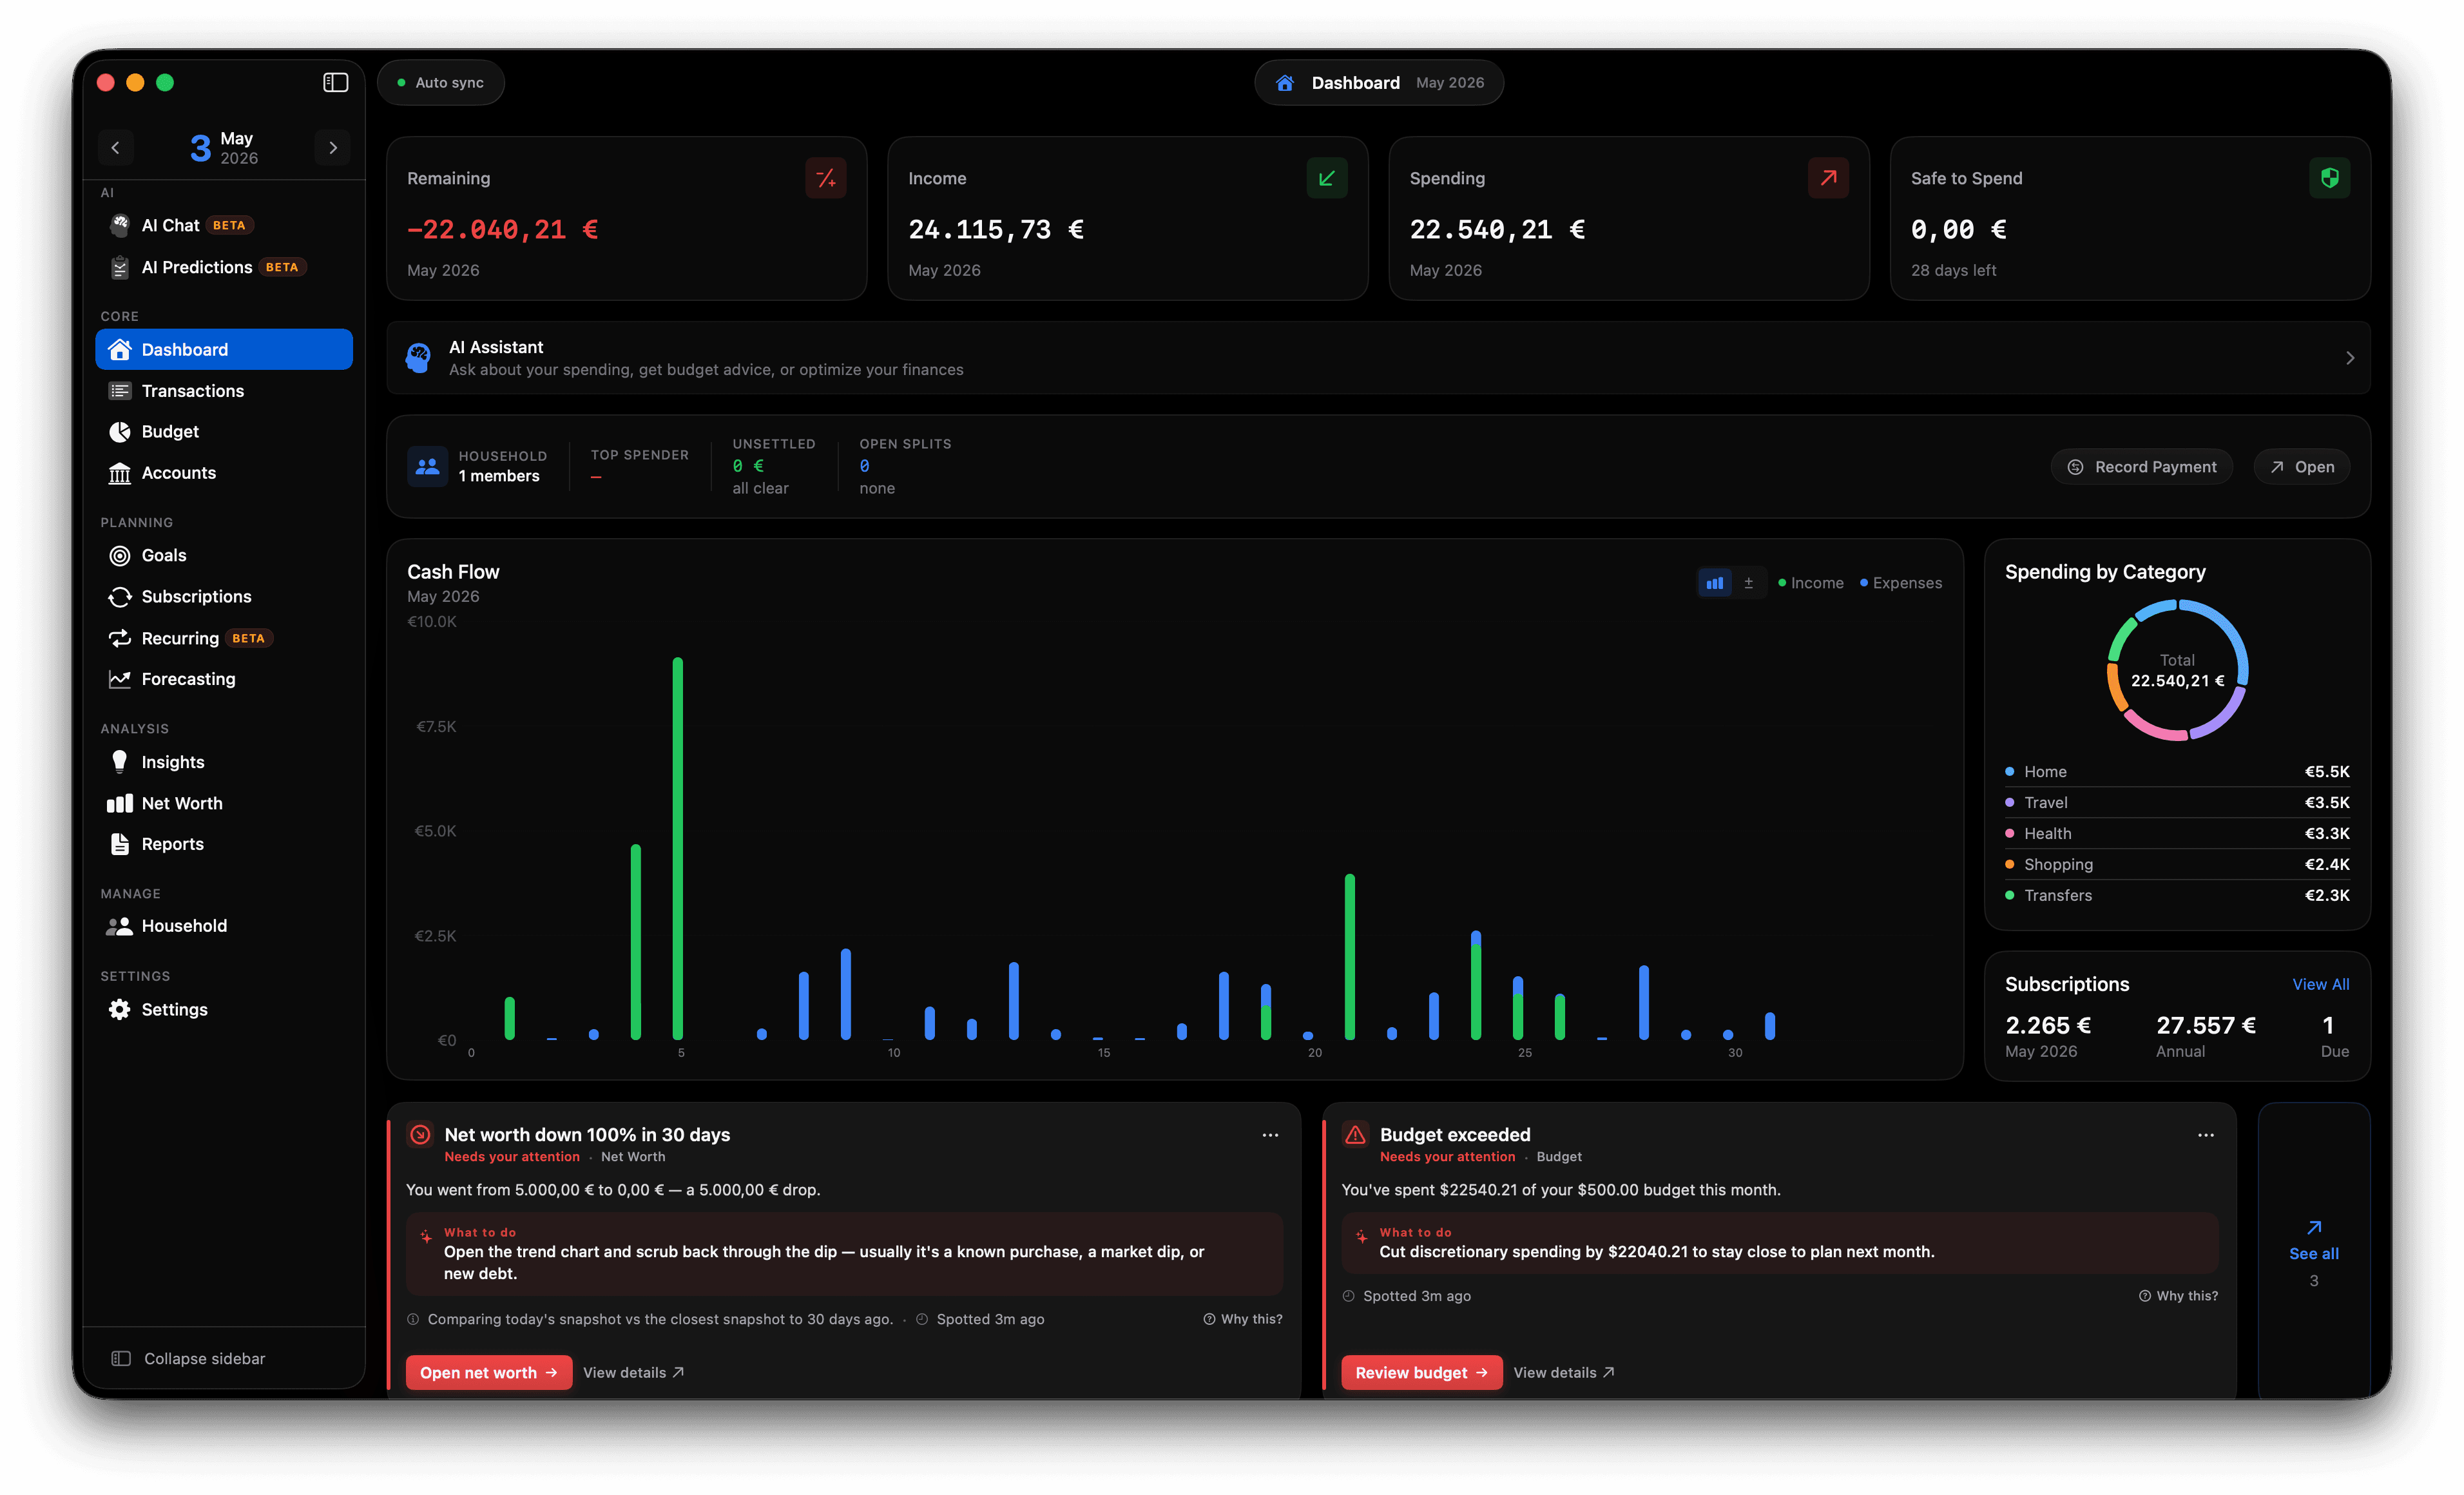The width and height of the screenshot is (2464, 1495).
Task: Select the Travel category purple dot
Action: click(x=2010, y=802)
